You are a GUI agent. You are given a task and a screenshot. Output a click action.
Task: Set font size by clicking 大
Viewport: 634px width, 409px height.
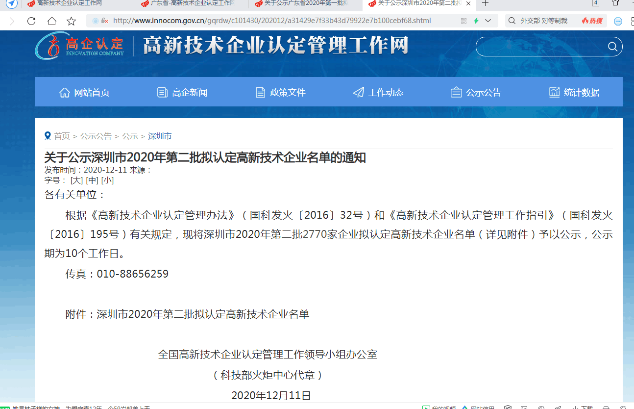pyautogui.click(x=76, y=180)
